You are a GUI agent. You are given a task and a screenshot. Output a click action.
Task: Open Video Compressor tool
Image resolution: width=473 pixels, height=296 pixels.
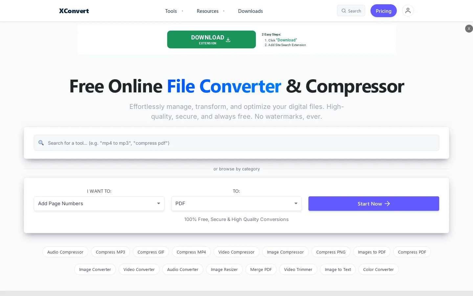click(x=236, y=252)
